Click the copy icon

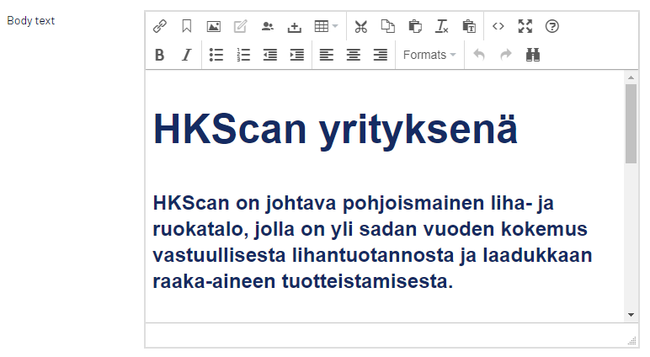[x=388, y=26]
